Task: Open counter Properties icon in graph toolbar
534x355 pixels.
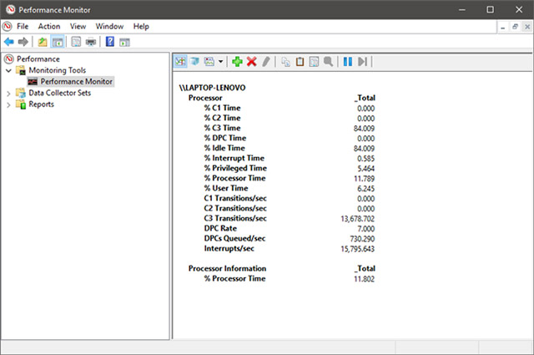Action: [x=315, y=62]
